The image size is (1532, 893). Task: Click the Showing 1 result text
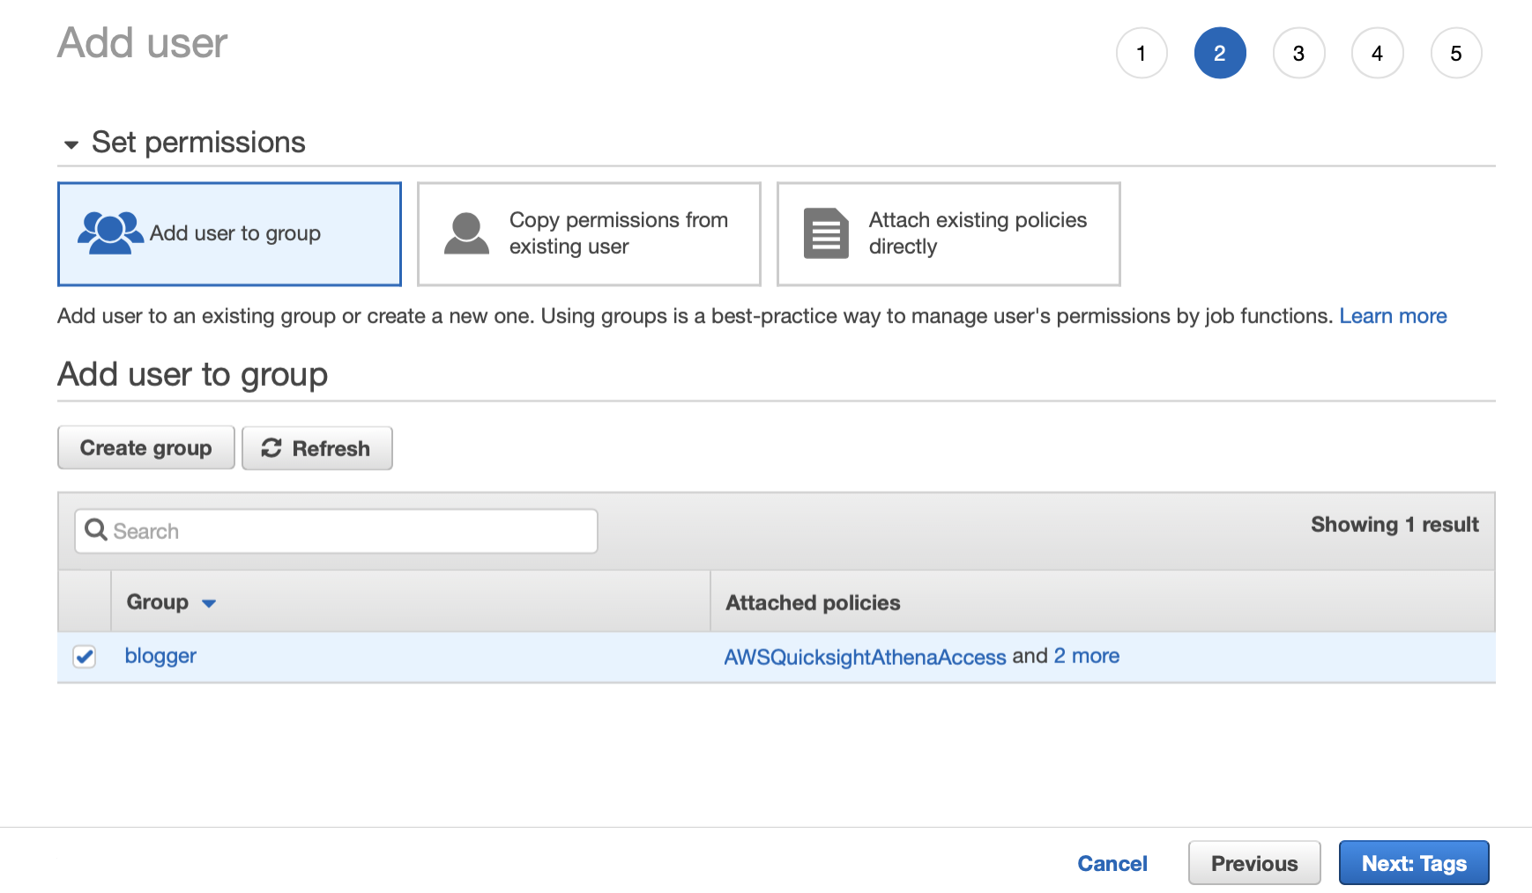pyautogui.click(x=1394, y=525)
